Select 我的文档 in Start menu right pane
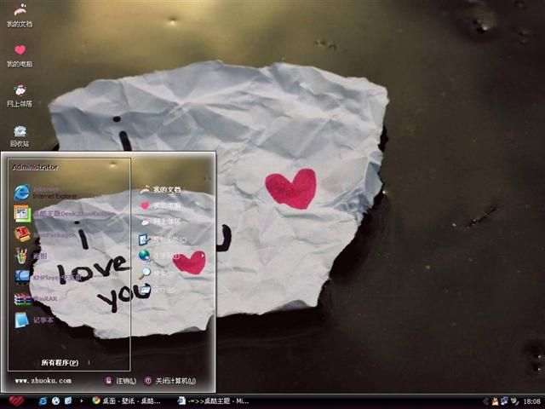The height and width of the screenshot is (409, 545). 166,190
